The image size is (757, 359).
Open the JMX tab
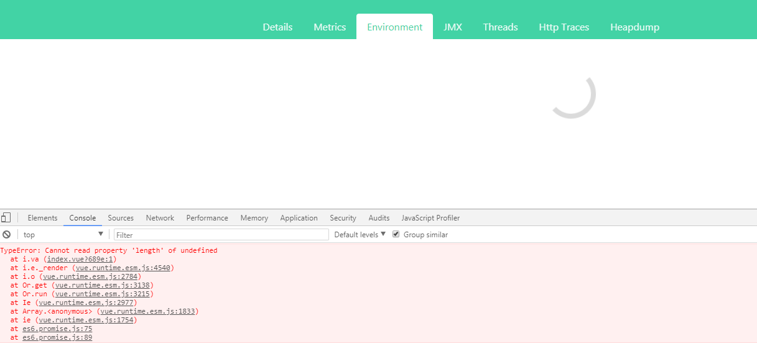[x=453, y=27]
